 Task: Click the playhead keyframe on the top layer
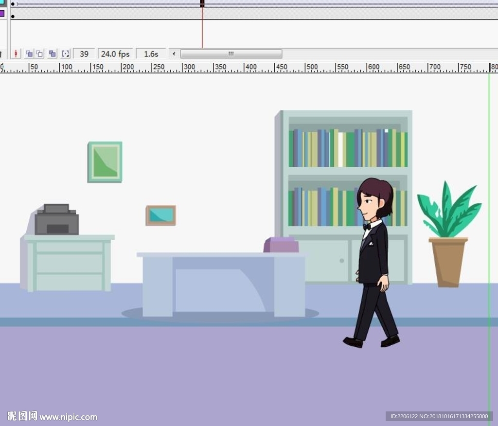coord(202,4)
